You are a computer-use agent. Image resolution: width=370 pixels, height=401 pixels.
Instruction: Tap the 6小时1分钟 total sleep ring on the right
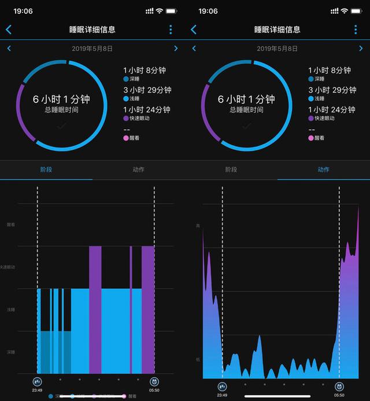[246, 104]
